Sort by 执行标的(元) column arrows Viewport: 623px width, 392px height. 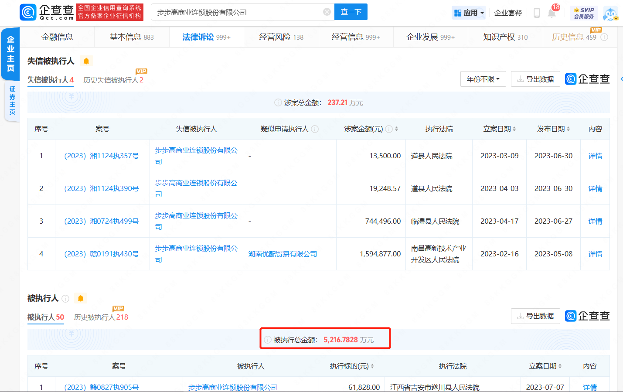click(x=372, y=366)
